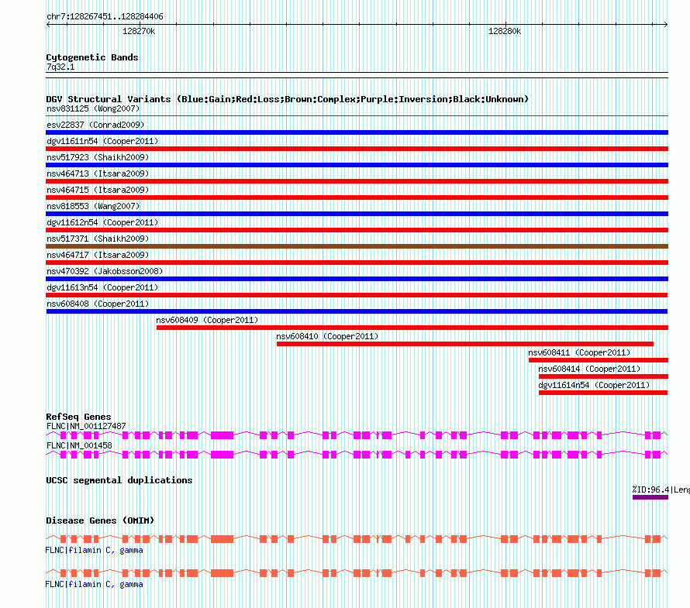
Task: Open the first FLNC|filamin C, gamma link
Action: point(94,550)
